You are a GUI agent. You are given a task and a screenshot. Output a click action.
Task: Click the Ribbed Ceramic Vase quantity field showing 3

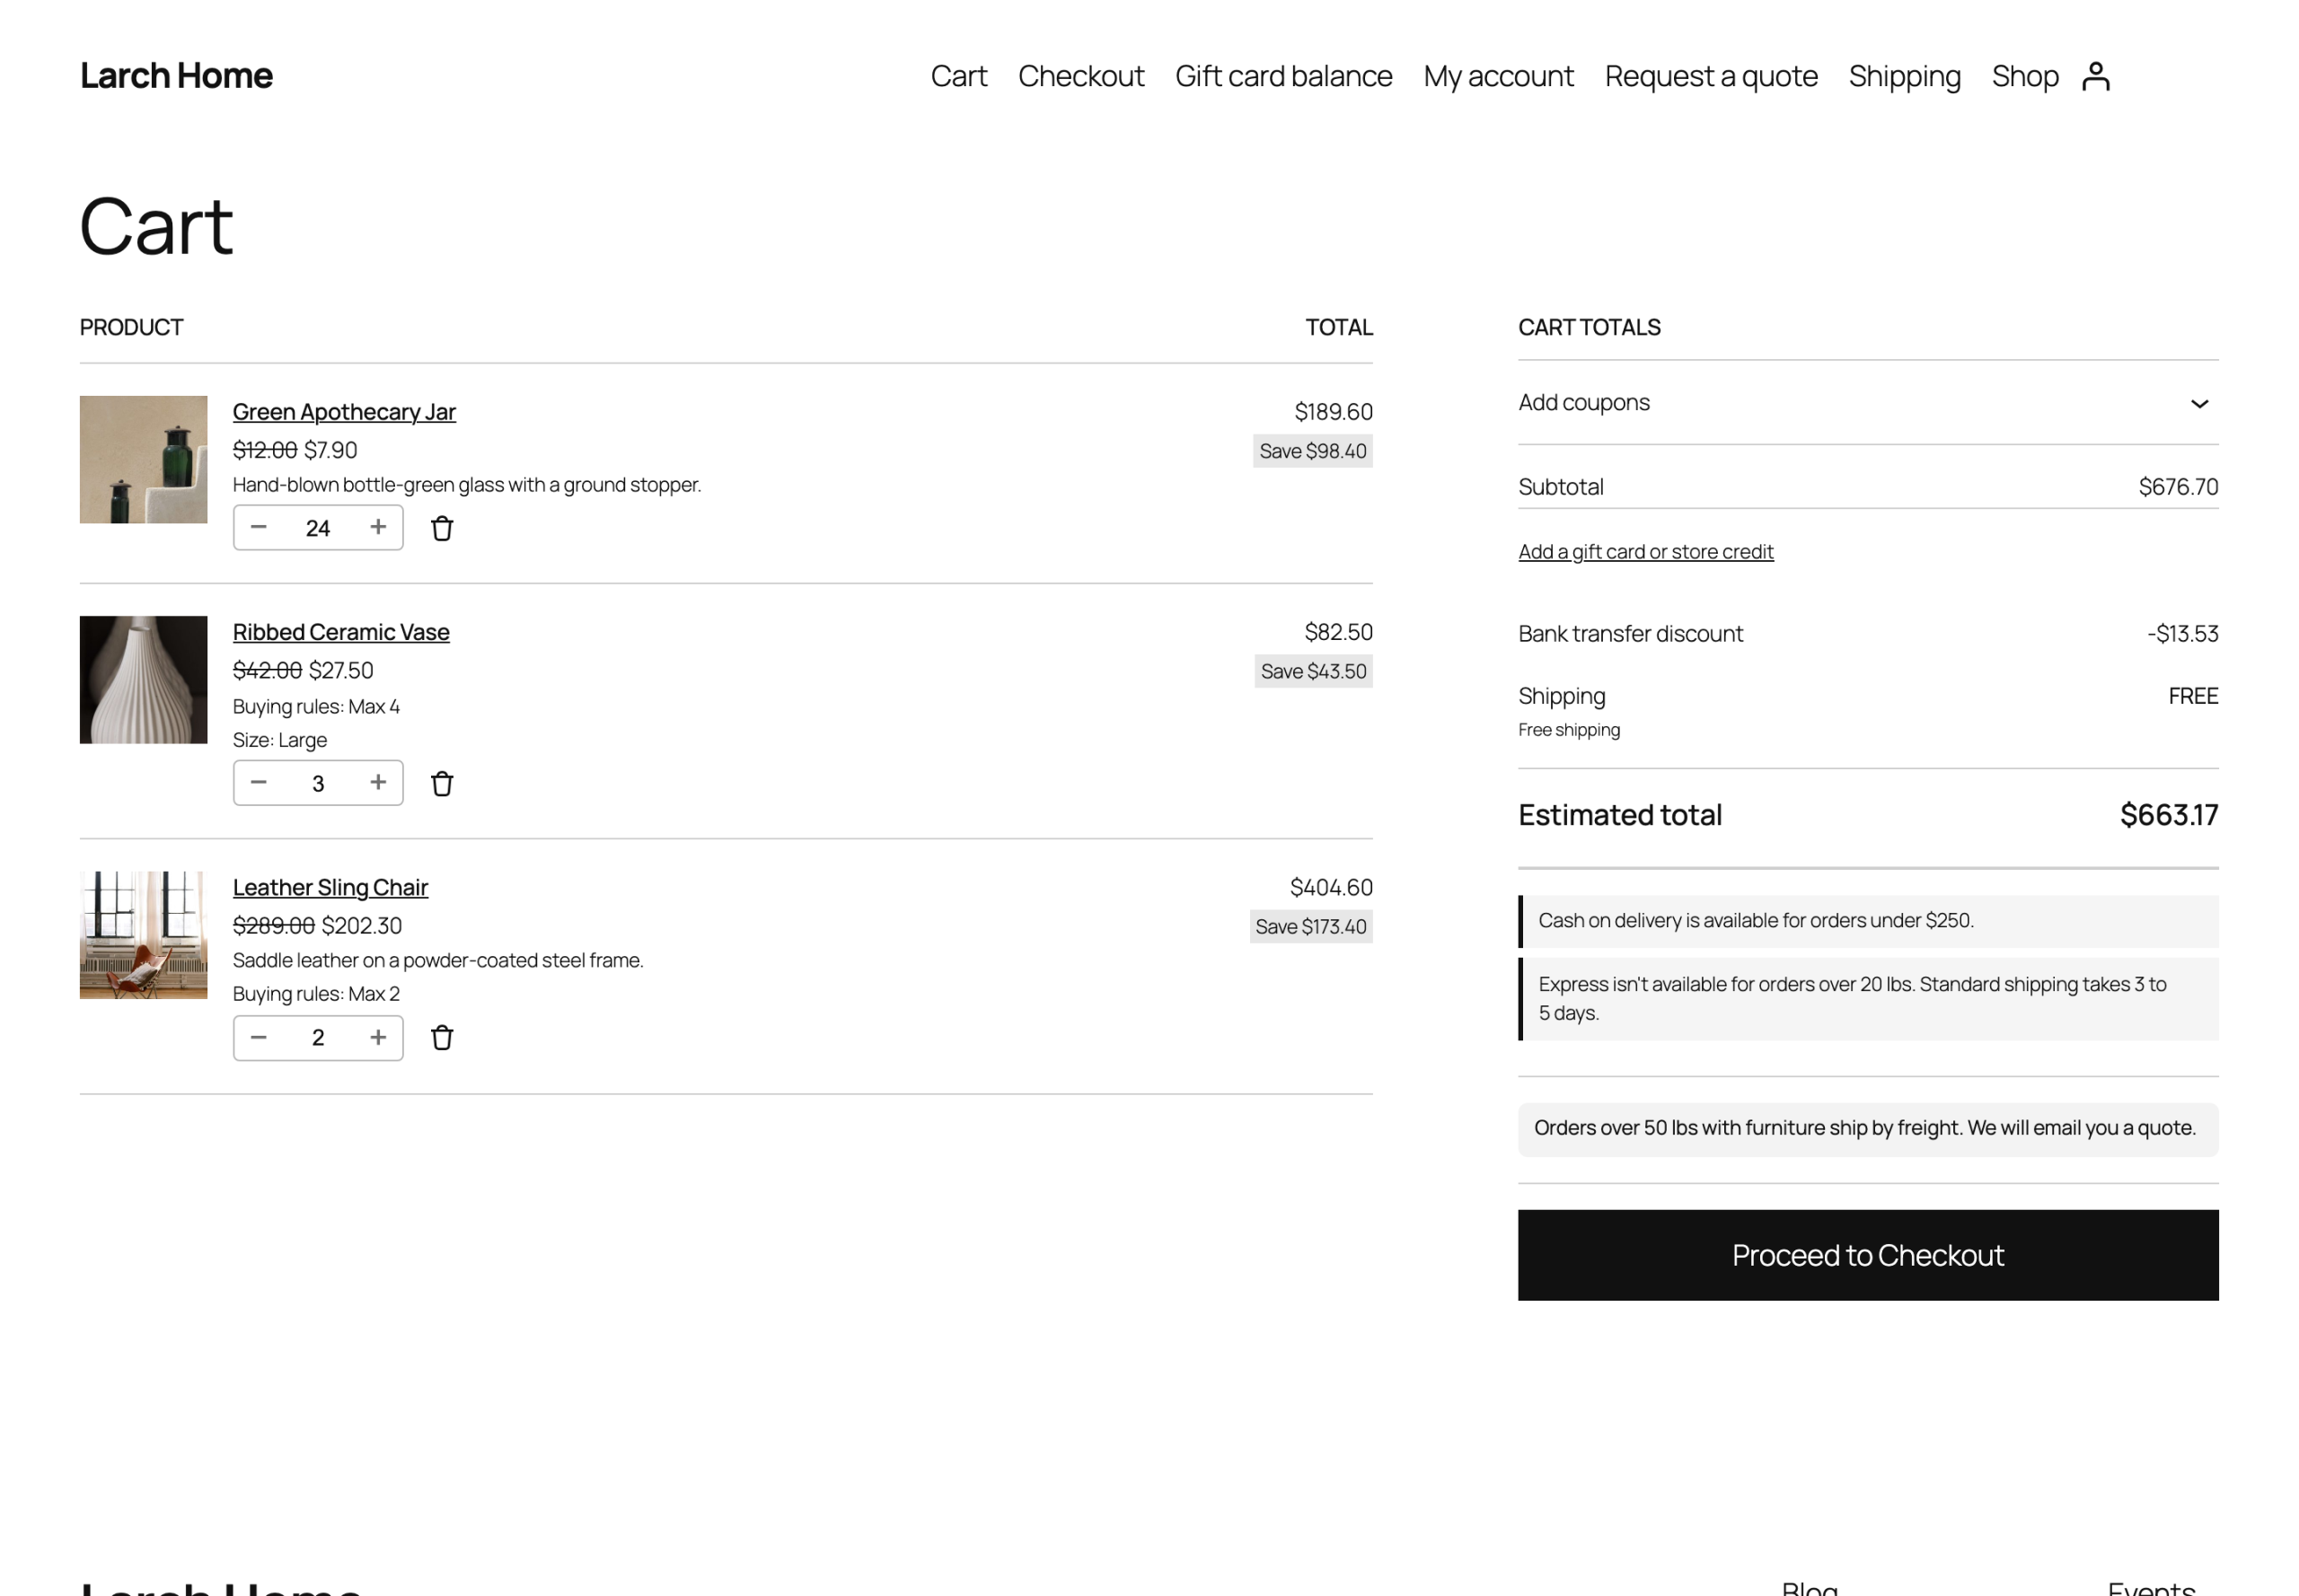click(318, 783)
